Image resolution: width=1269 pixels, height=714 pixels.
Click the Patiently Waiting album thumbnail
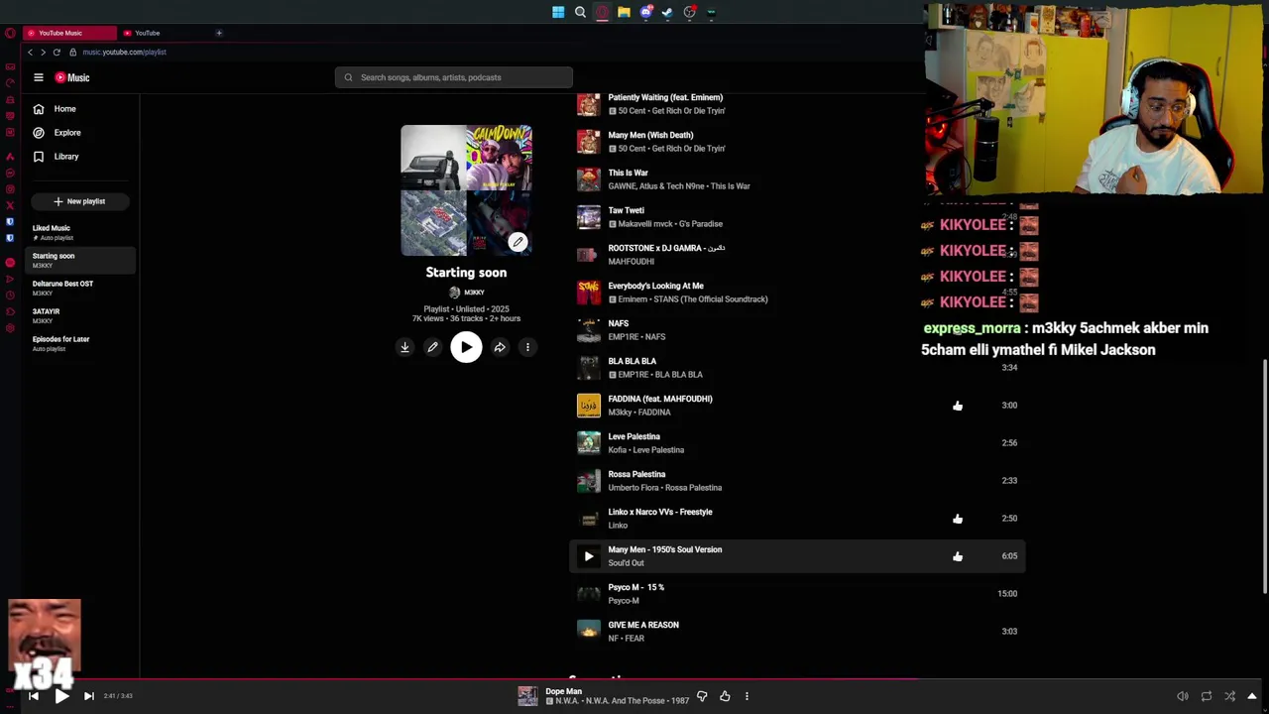589,104
